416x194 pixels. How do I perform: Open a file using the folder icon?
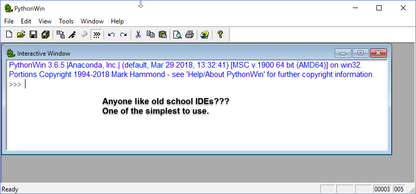(x=21, y=34)
